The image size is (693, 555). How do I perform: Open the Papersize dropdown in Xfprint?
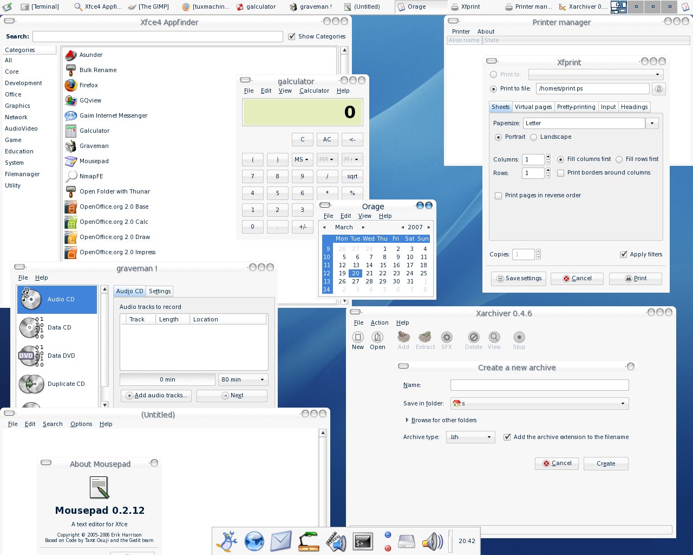coord(652,124)
